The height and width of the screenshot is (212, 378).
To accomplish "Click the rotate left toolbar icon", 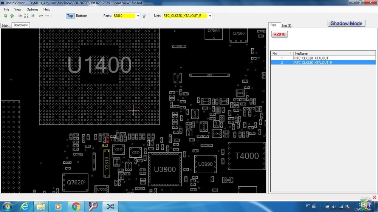I will coord(6,16).
